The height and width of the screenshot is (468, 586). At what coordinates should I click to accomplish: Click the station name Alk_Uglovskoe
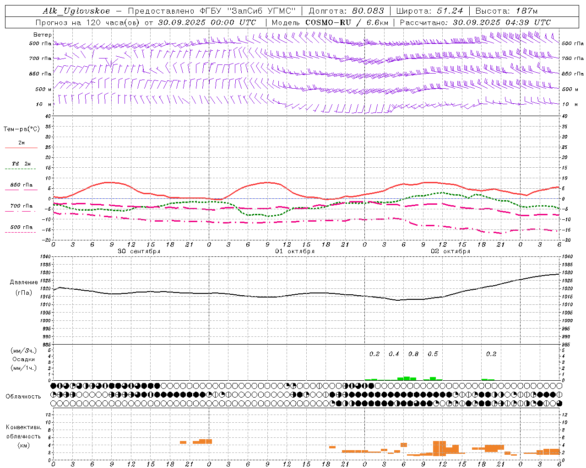[76, 11]
